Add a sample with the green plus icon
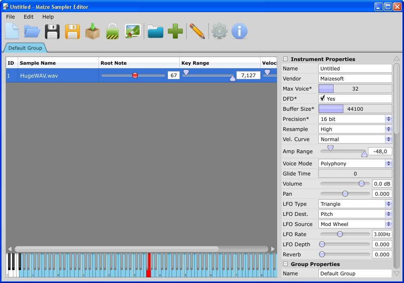404x283 pixels. tap(175, 31)
